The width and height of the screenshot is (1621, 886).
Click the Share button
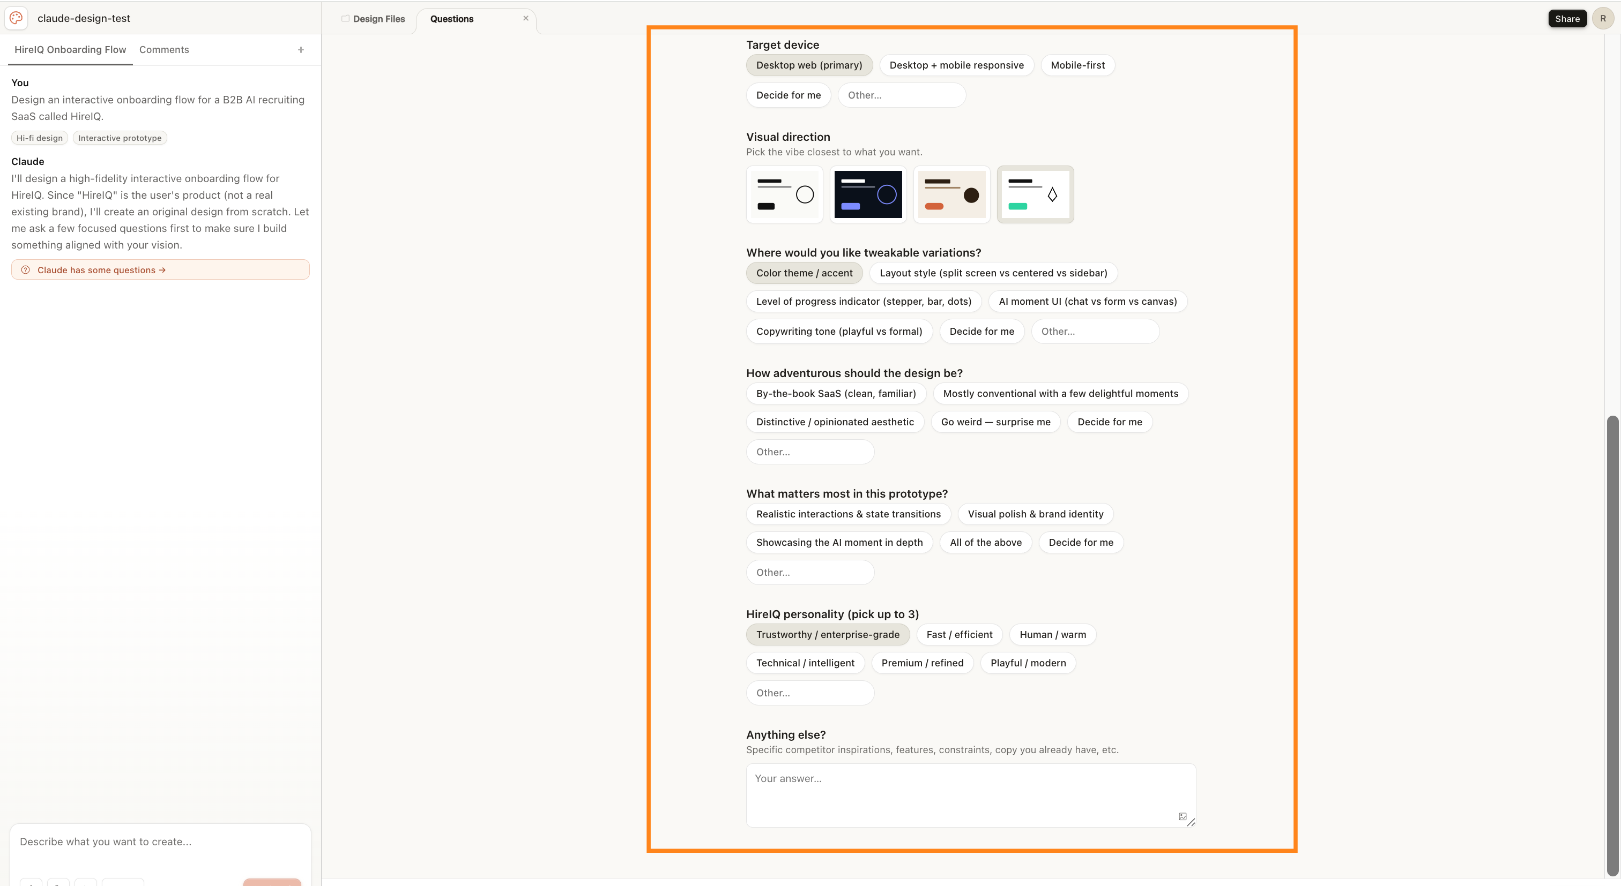click(1567, 18)
